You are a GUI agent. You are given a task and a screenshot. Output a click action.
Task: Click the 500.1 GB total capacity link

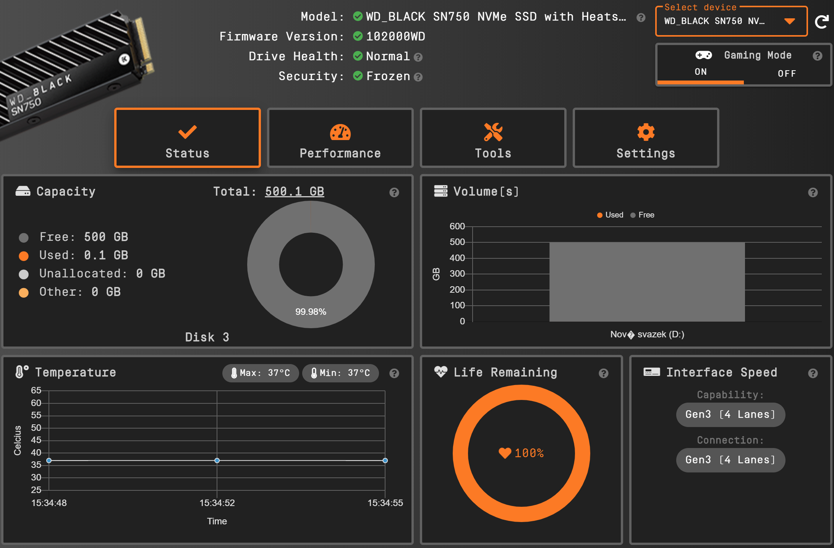(294, 191)
